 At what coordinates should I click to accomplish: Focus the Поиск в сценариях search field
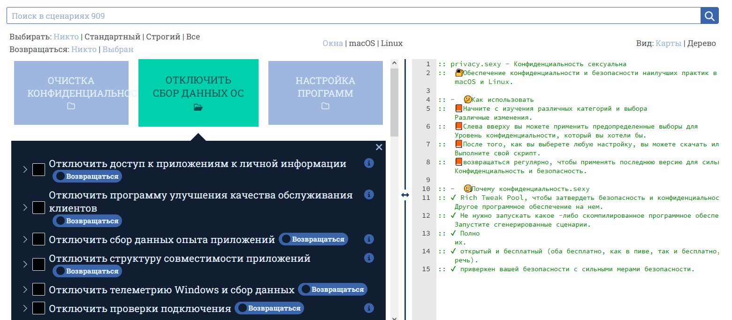tap(353, 16)
